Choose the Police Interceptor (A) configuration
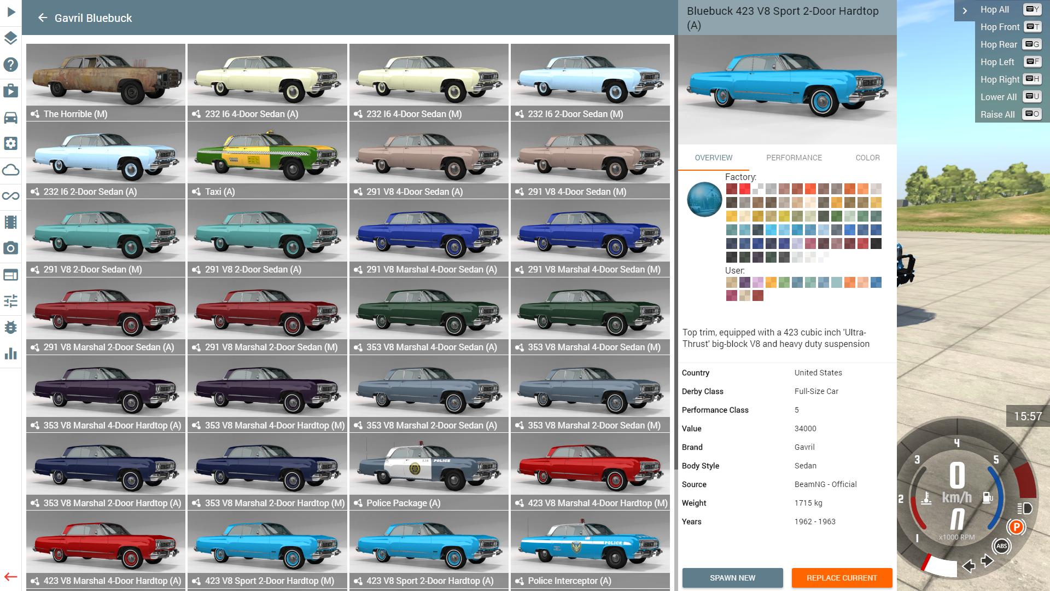Screen dimensions: 1050x591 (x=590, y=549)
